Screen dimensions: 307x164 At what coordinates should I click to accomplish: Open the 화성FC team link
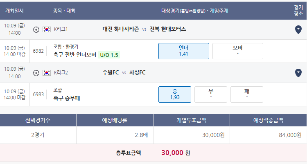click(137, 73)
